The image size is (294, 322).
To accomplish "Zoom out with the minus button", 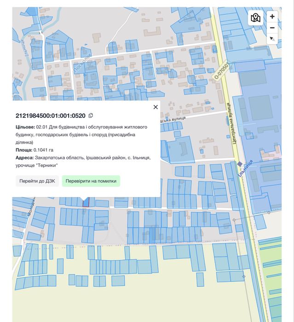I will point(272,28).
